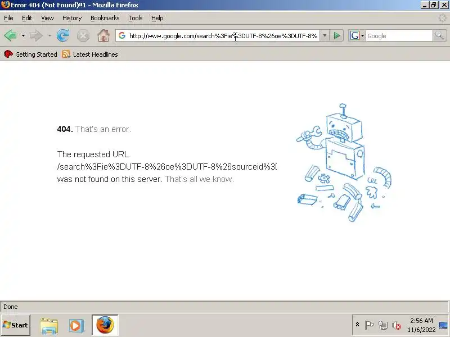Click 'That's all we know.' text

[200, 179]
